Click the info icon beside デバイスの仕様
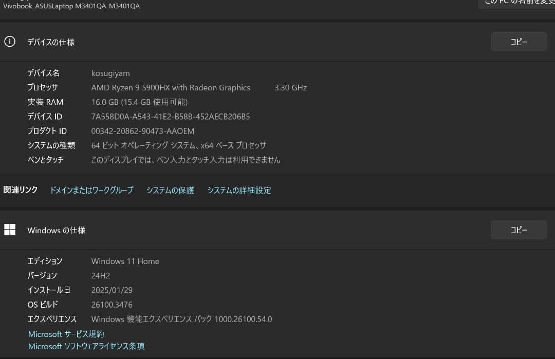Viewport: 555px width, 359px height. [10, 42]
